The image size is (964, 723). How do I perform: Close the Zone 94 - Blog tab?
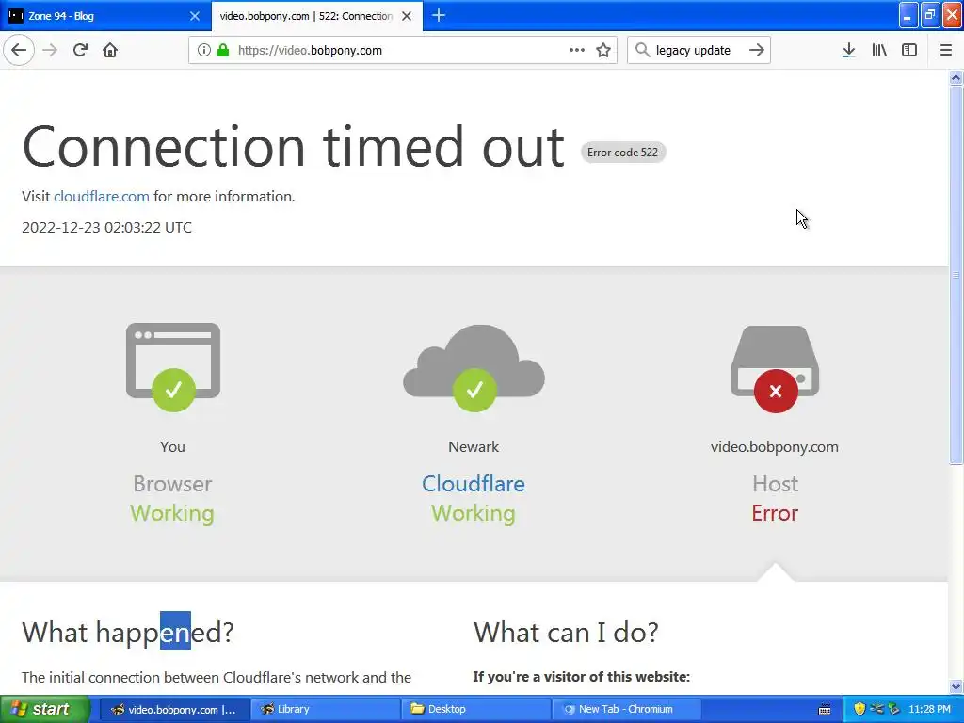tap(195, 16)
